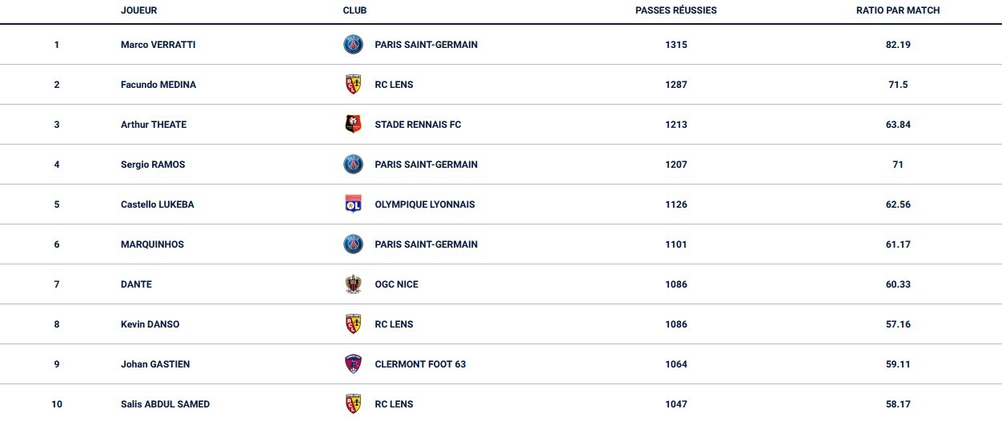Image resolution: width=1002 pixels, height=421 pixels.
Task: Sort by the Passes Réussies column header
Action: point(675,10)
